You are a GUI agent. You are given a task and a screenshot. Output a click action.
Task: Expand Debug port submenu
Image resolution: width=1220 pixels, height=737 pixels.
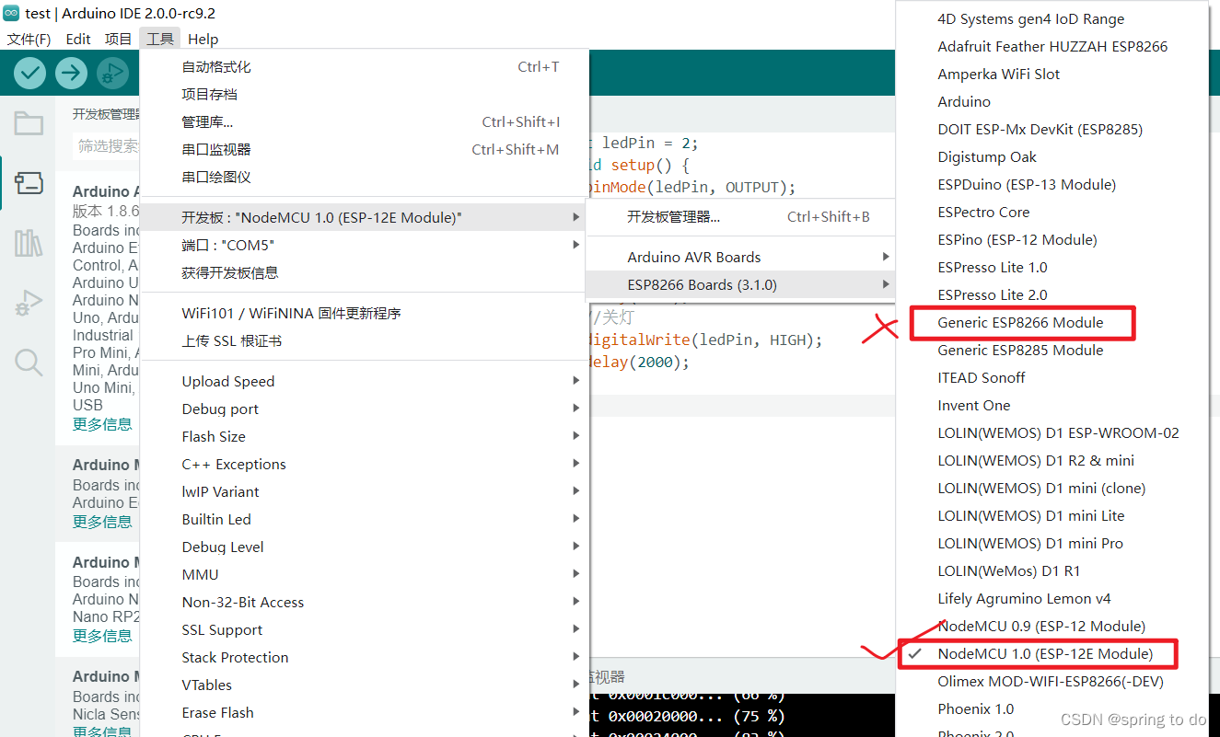(365, 409)
